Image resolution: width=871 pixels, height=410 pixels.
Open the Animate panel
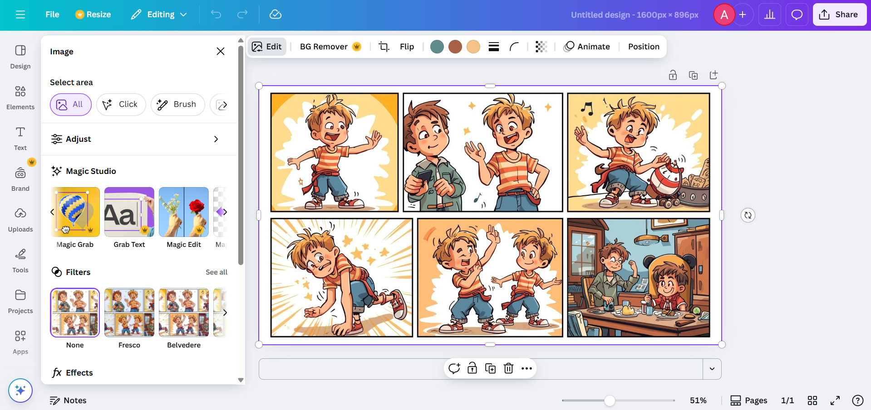point(586,46)
